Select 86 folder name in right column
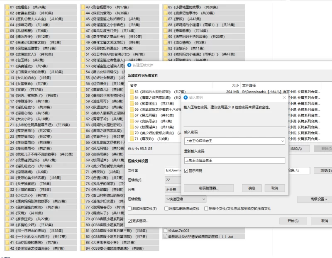This screenshot has height=258, width=332. point(191,13)
